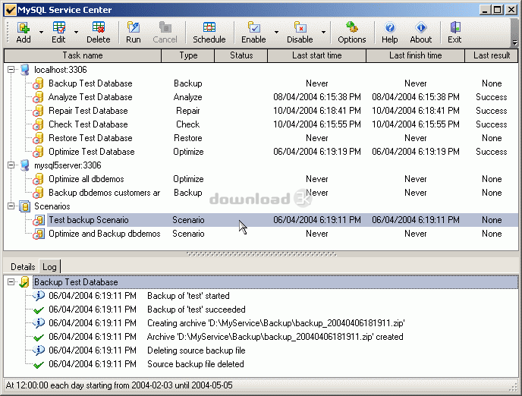Viewport: 522px width, 396px height.
Task: Click Success result in Analyze Test Database row
Action: [492, 97]
